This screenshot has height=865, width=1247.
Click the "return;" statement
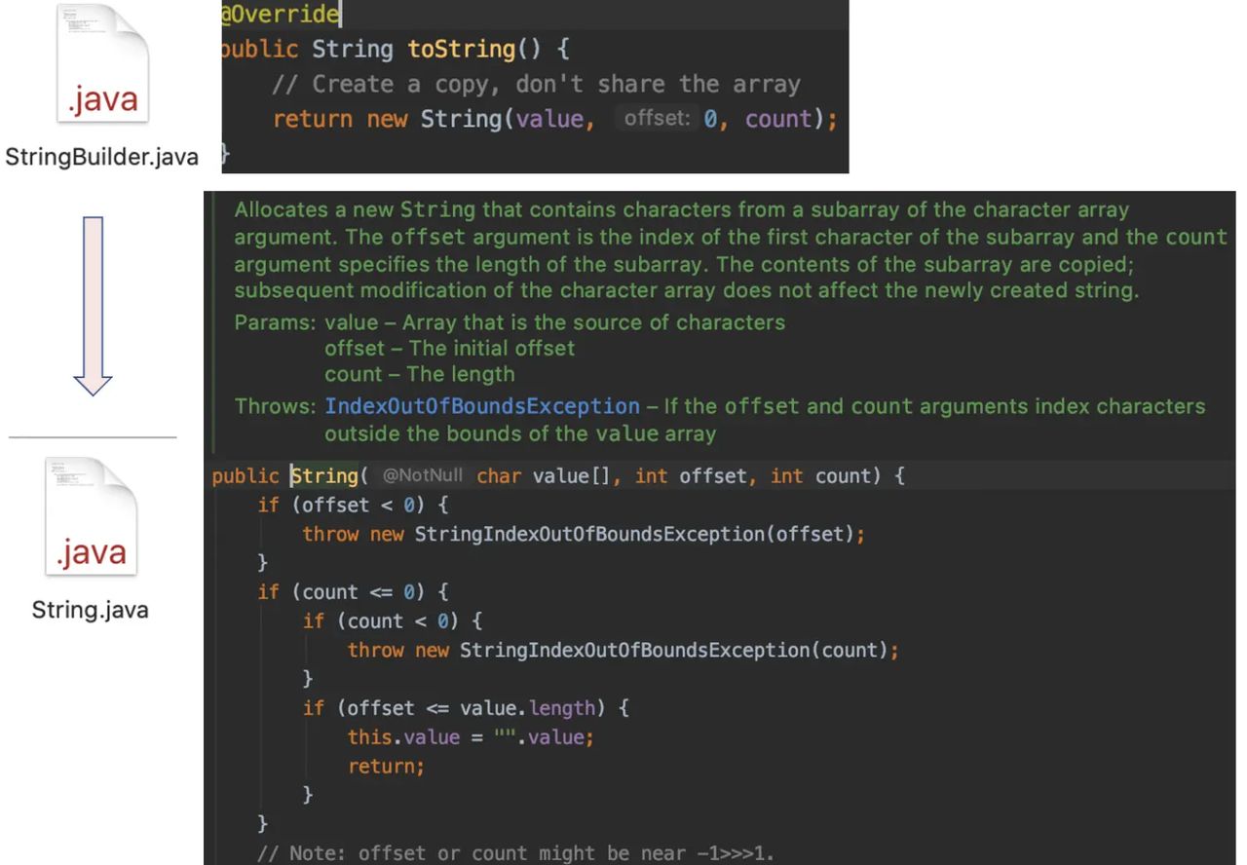click(386, 767)
